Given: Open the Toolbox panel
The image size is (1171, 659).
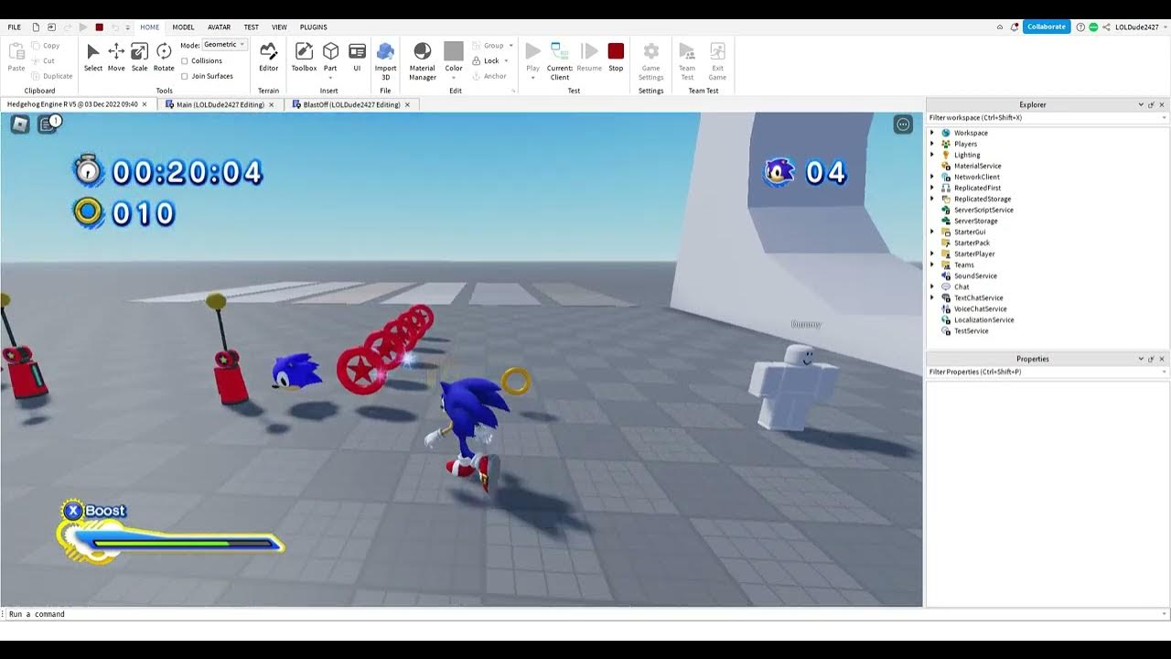Looking at the screenshot, I should (304, 57).
